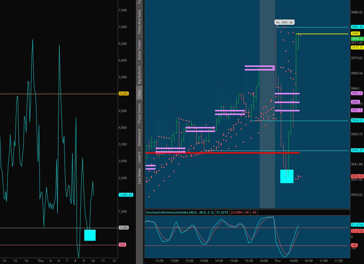The height and width of the screenshot is (264, 364).
Task: Select the pink 3962.5 level label
Action: click(x=356, y=94)
